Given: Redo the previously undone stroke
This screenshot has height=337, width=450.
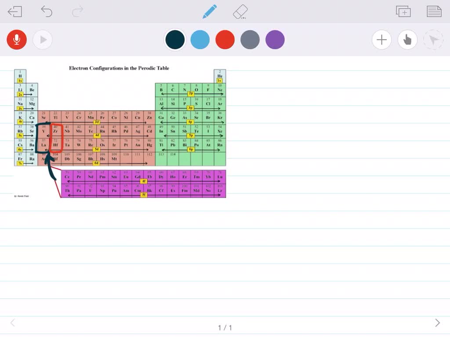Looking at the screenshot, I should (x=77, y=12).
